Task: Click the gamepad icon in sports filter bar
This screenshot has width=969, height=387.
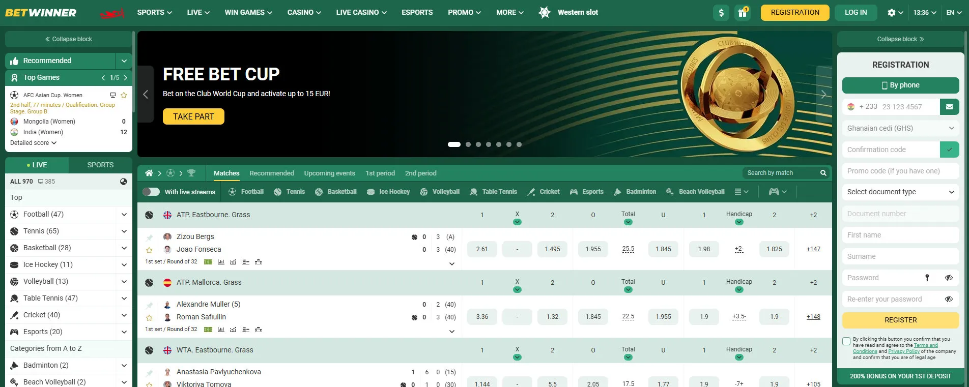Action: pyautogui.click(x=774, y=192)
